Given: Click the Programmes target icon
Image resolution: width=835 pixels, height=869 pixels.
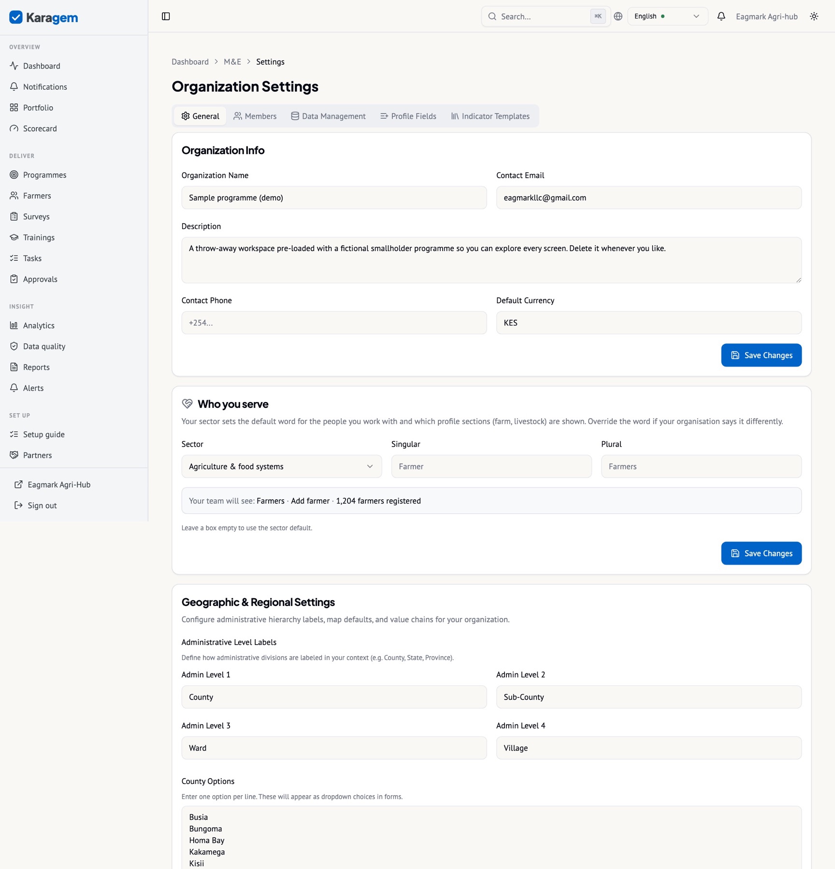Looking at the screenshot, I should 14,175.
